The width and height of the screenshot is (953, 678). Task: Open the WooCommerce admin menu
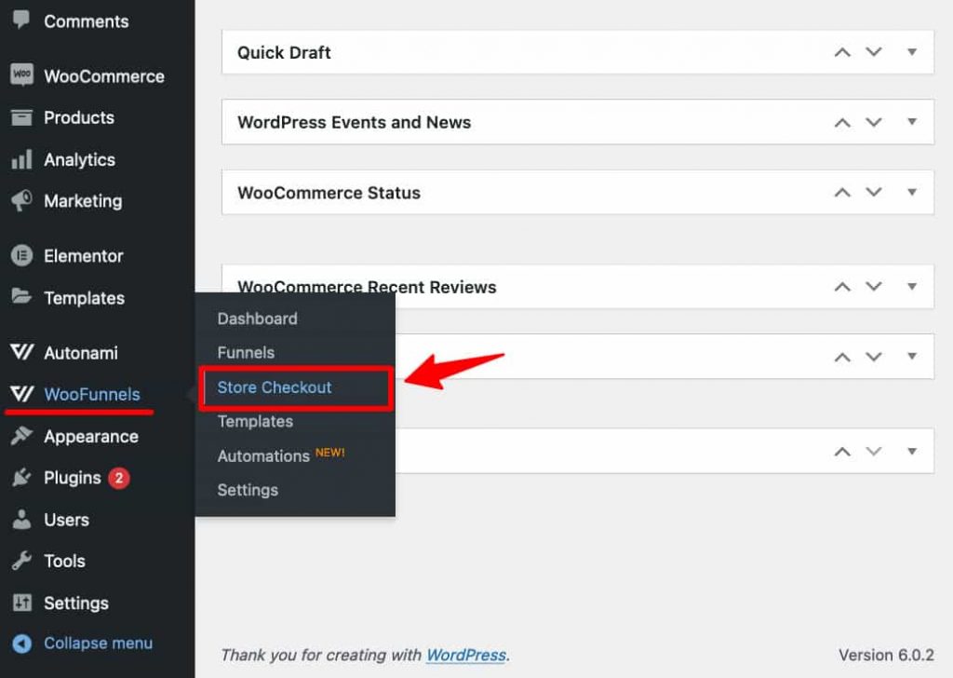104,76
